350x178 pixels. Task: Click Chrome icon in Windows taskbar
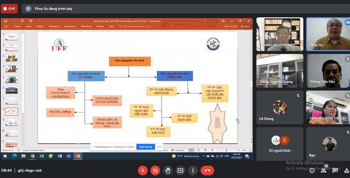click(x=32, y=156)
